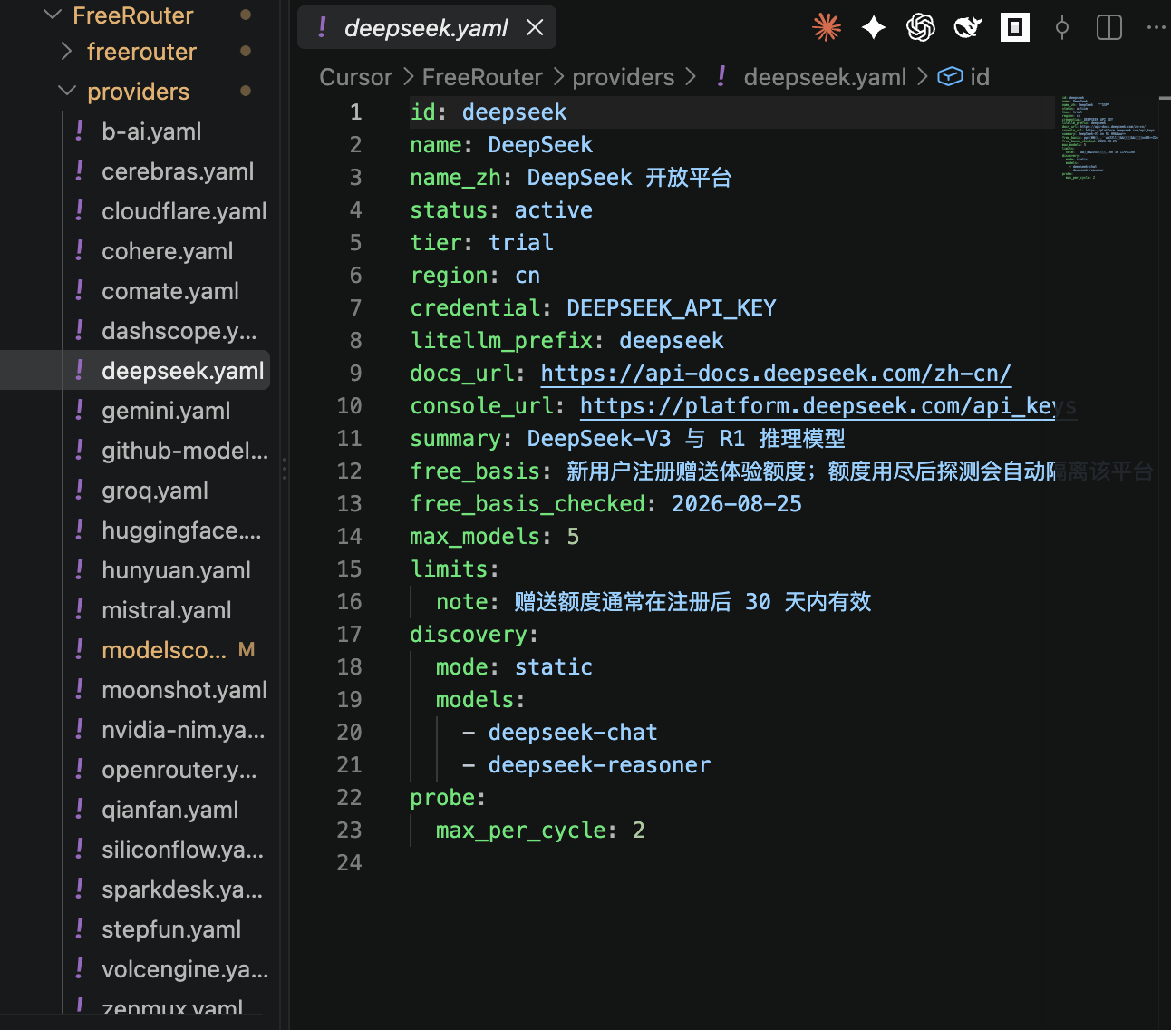
Task: Click 'max_per_cycle' key on line 23
Action: (x=521, y=831)
